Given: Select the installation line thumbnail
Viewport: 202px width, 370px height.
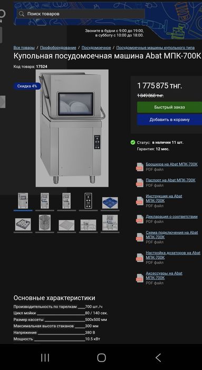Looking at the screenshot, I should [x=88, y=225].
